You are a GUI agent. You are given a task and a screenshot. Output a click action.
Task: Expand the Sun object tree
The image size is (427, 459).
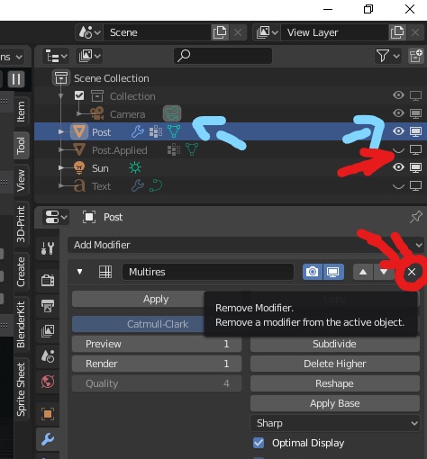click(61, 167)
